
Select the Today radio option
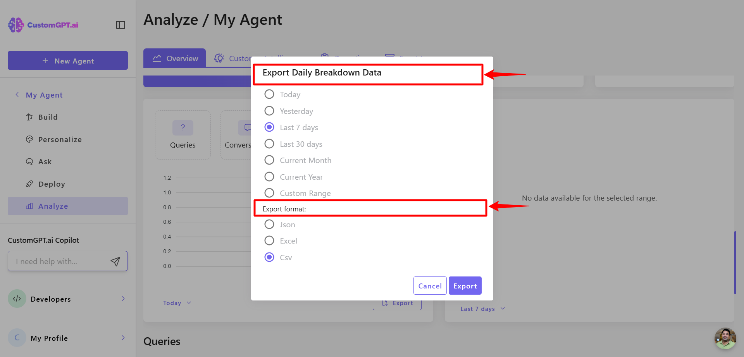coord(269,94)
